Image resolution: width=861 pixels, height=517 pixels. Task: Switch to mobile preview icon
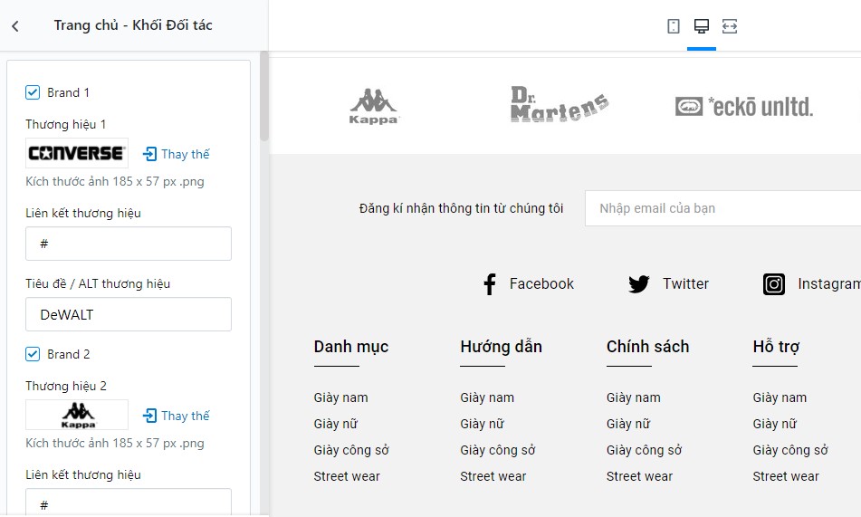click(x=674, y=26)
